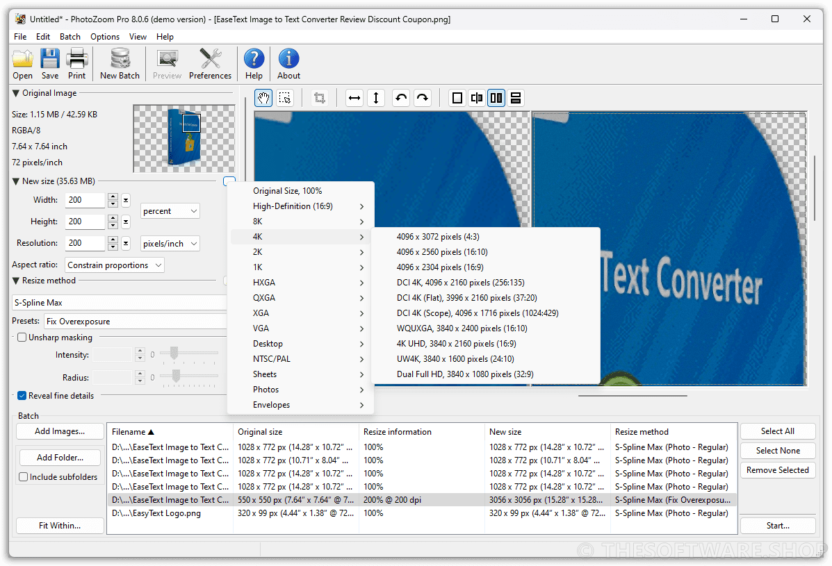Flip the image vertically
The width and height of the screenshot is (832, 566).
click(x=376, y=98)
